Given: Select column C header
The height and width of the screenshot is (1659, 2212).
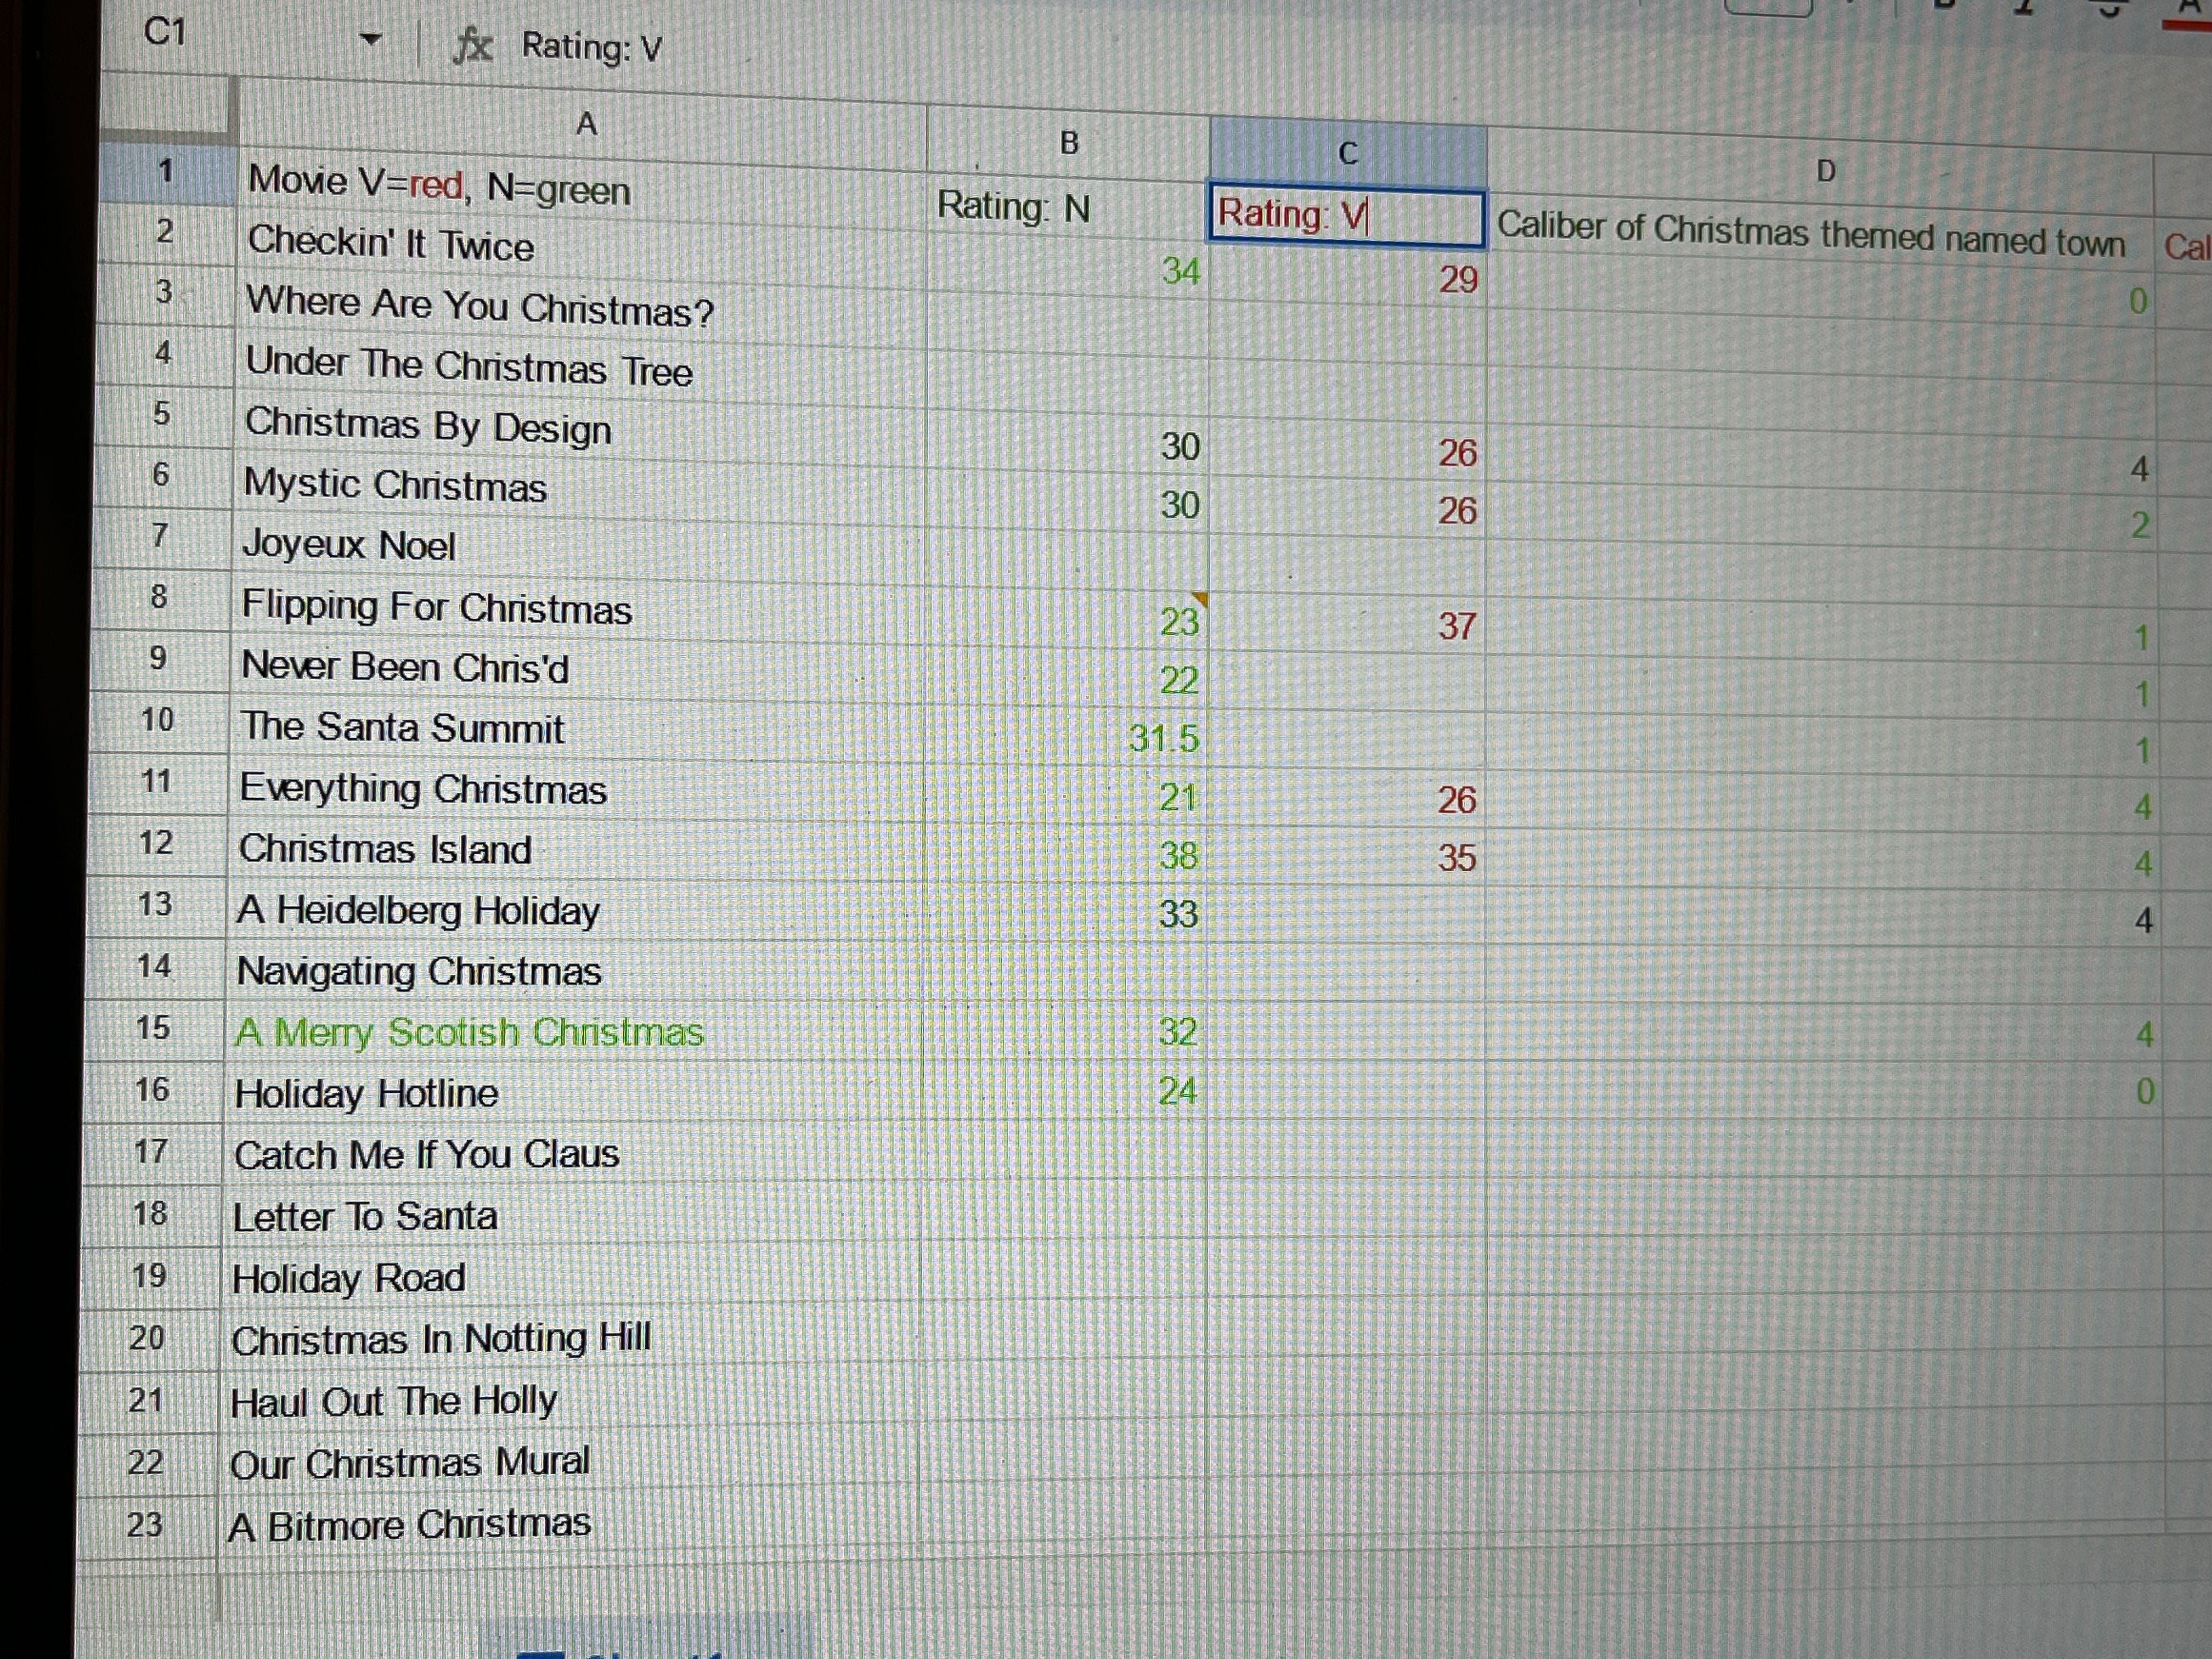Looking at the screenshot, I should [1348, 153].
